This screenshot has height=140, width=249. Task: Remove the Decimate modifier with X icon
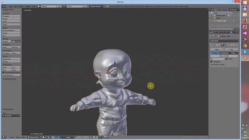pyautogui.click(x=237, y=45)
